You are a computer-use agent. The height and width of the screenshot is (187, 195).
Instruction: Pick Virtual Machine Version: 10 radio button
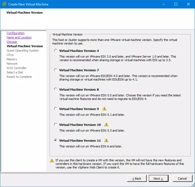pos(56,124)
